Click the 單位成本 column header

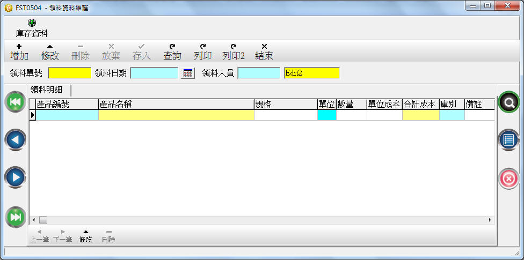tap(384, 105)
